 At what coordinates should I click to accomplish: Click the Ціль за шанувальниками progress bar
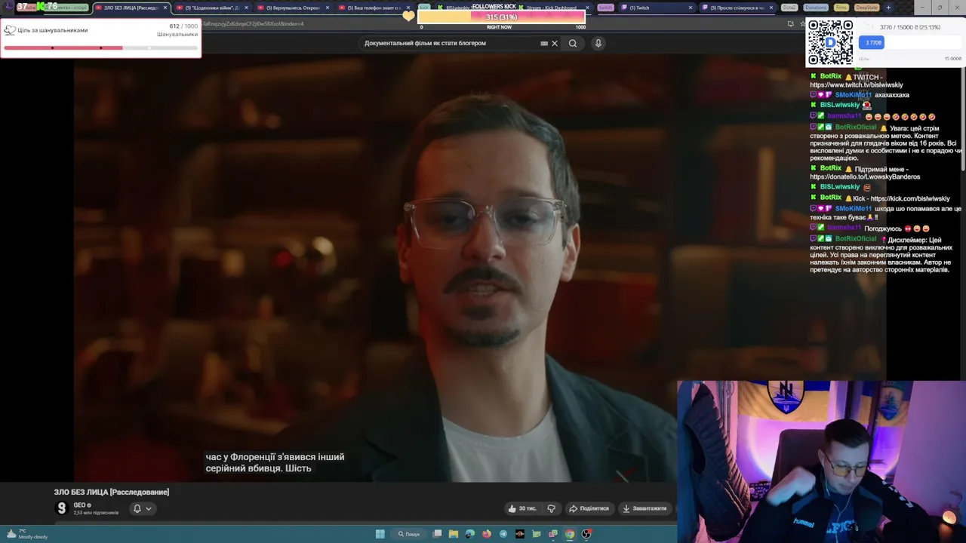click(x=100, y=48)
